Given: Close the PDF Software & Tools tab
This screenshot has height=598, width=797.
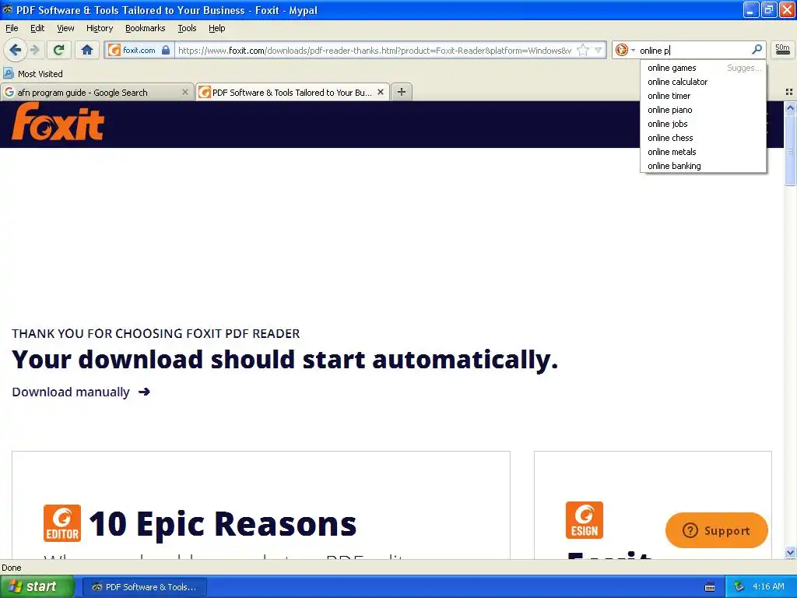Looking at the screenshot, I should [x=380, y=92].
